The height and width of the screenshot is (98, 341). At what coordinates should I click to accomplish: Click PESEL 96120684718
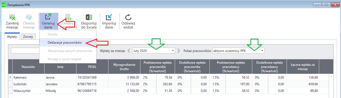pos(92,91)
